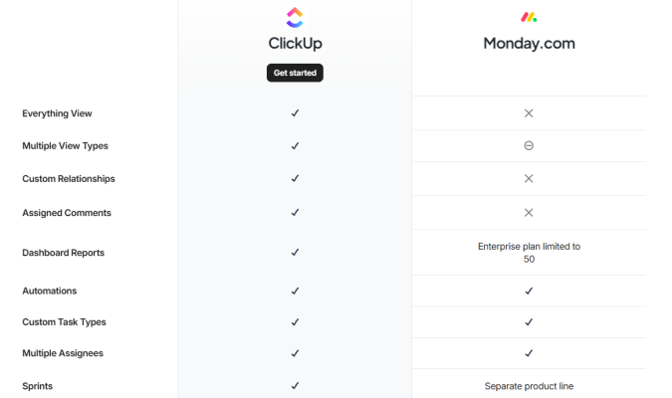Screen dimensions: 672x398
Task: Click ClickUp checkmark for Everything View
Action: pos(295,113)
